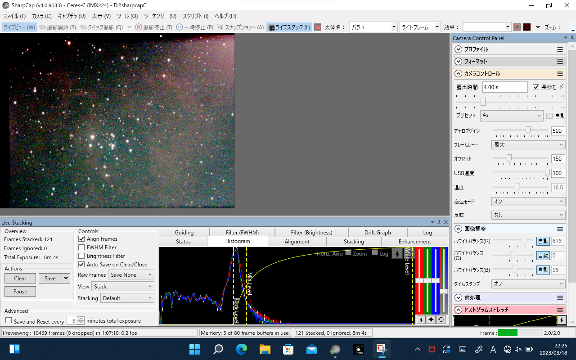Toggle the 長秒モード checkbox
This screenshot has height=360, width=576.
pyautogui.click(x=535, y=87)
